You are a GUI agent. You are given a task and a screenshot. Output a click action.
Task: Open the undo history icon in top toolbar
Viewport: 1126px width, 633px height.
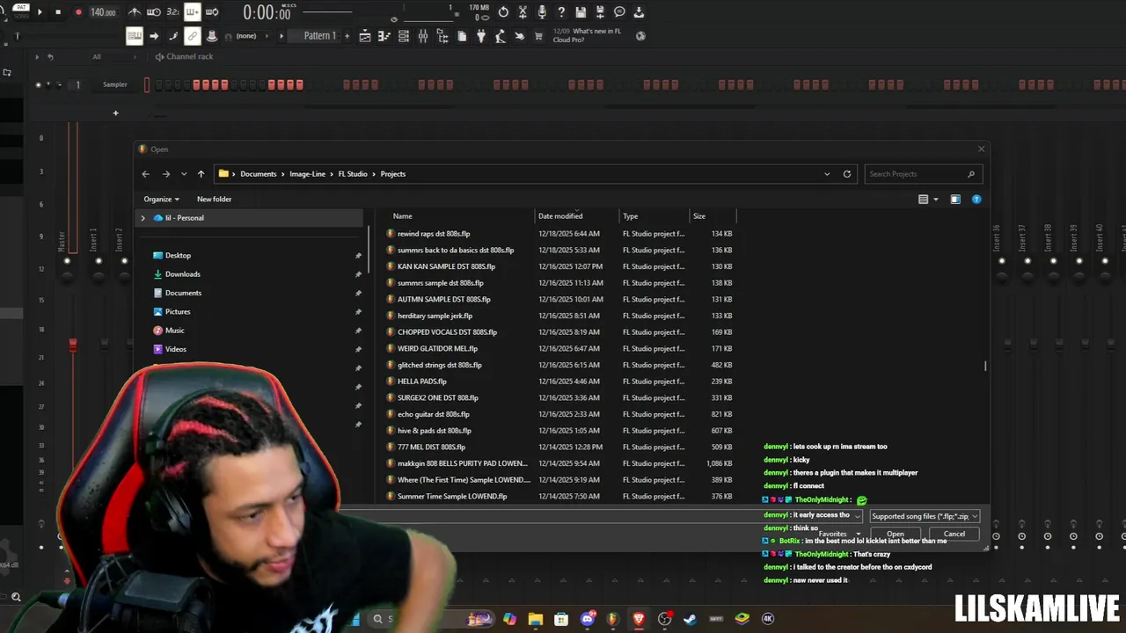coord(503,12)
